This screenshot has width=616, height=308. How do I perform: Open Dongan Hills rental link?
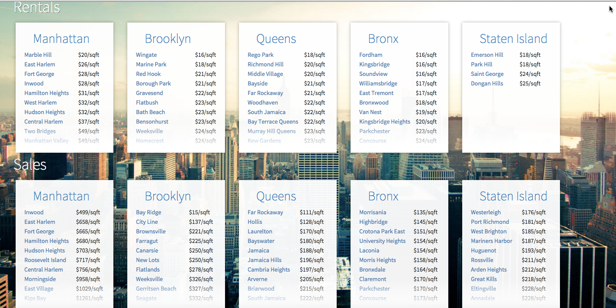point(487,83)
